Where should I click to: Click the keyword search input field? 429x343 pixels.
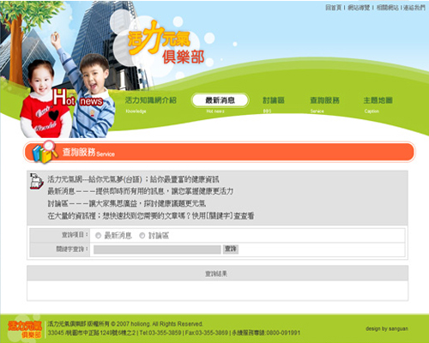157,250
